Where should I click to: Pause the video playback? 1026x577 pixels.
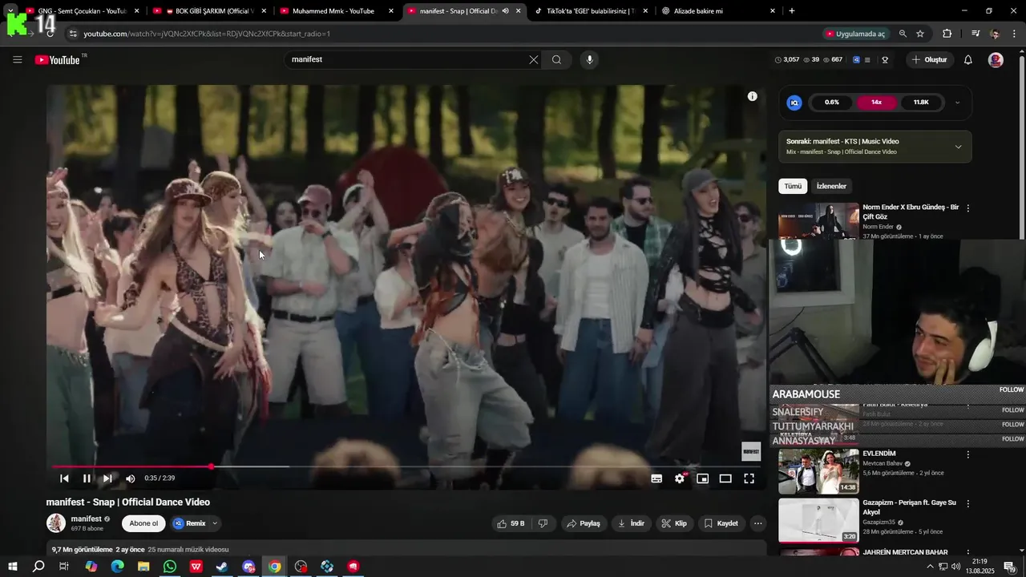coord(87,478)
